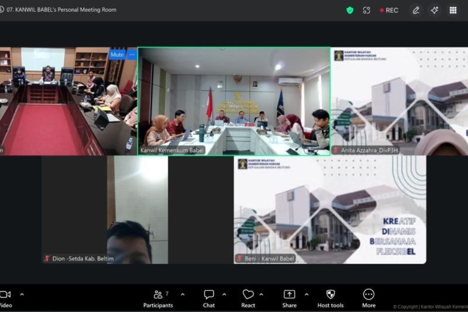Click the Kanwil Kemenkum Babel name label
Screen dimensions: 468x312
tap(172, 150)
